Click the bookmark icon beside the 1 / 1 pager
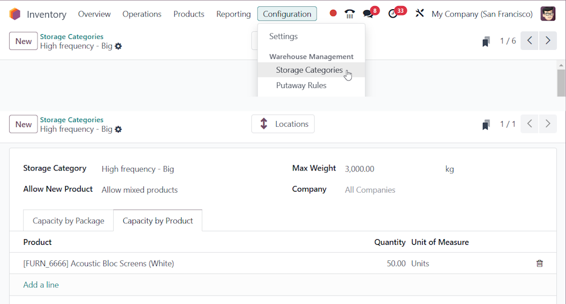Viewport: 566px width, 304px height. coord(486,124)
